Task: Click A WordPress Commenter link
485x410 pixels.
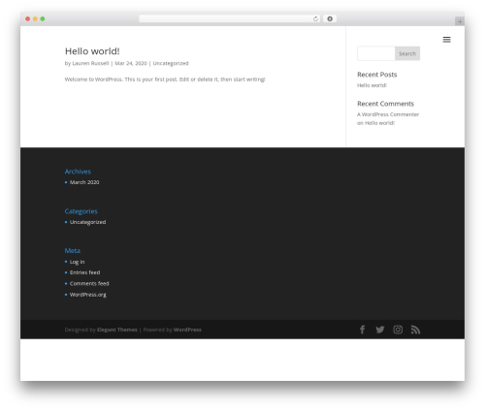Action: (388, 114)
